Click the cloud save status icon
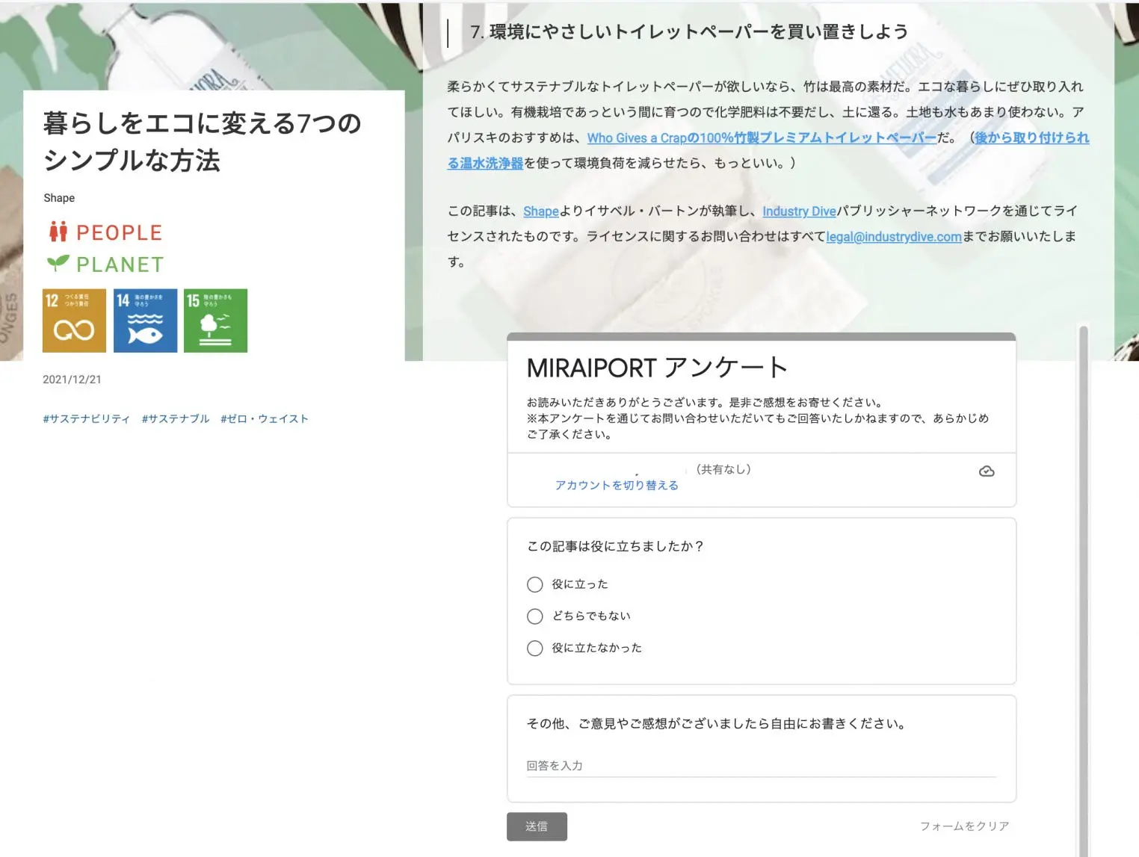This screenshot has height=857, width=1139. pyautogui.click(x=987, y=471)
